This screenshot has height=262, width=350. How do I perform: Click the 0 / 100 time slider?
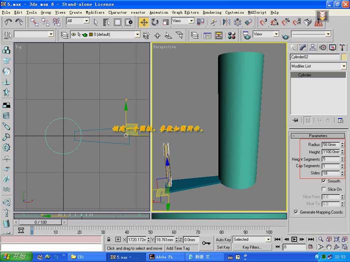point(40,222)
